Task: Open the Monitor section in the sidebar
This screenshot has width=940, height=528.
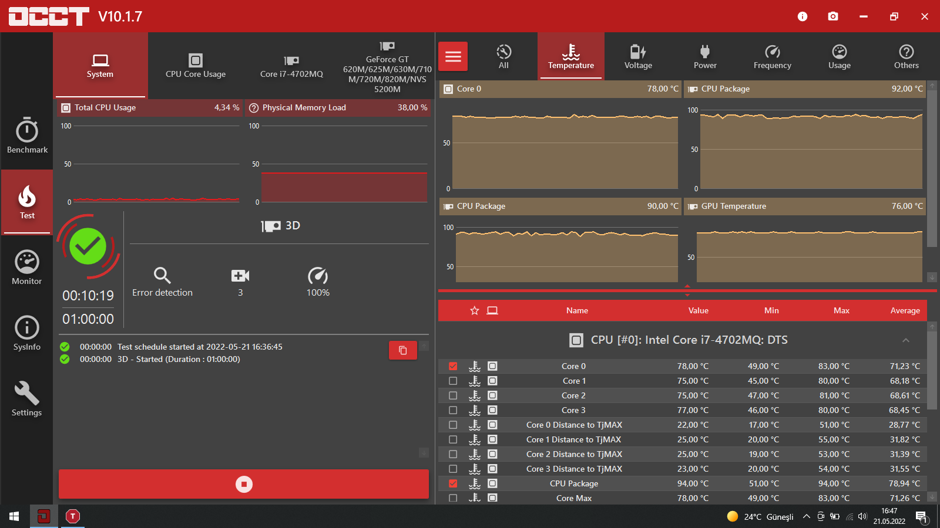Action: [27, 268]
